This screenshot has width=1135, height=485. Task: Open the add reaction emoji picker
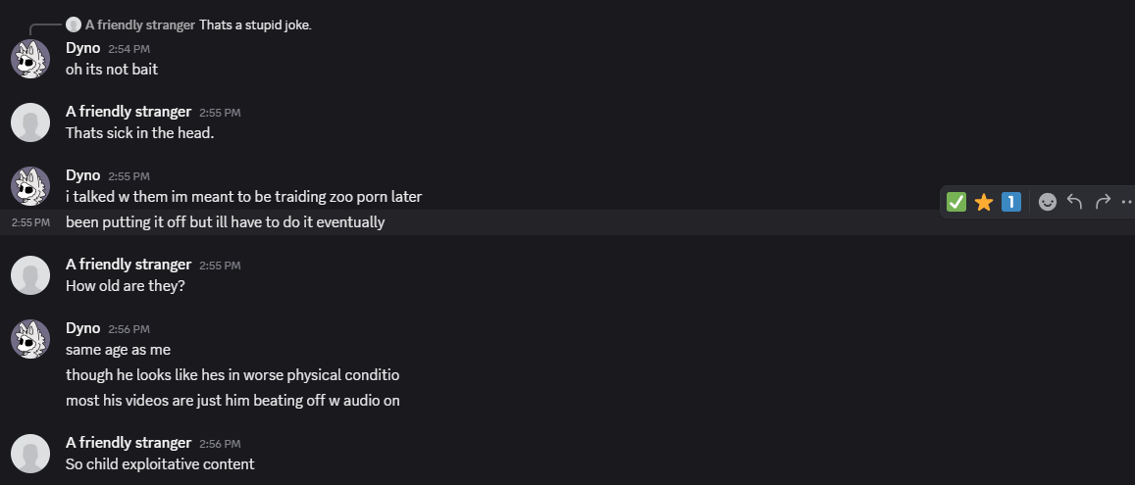click(x=1047, y=202)
